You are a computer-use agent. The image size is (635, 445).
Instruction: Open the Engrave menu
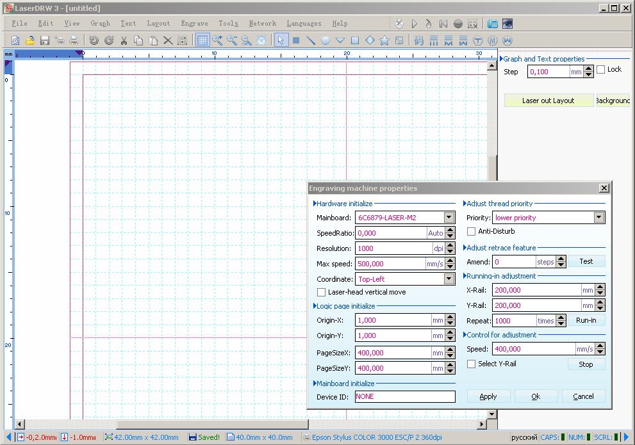(x=194, y=24)
